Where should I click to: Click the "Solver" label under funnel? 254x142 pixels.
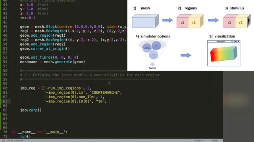[x=152, y=68]
